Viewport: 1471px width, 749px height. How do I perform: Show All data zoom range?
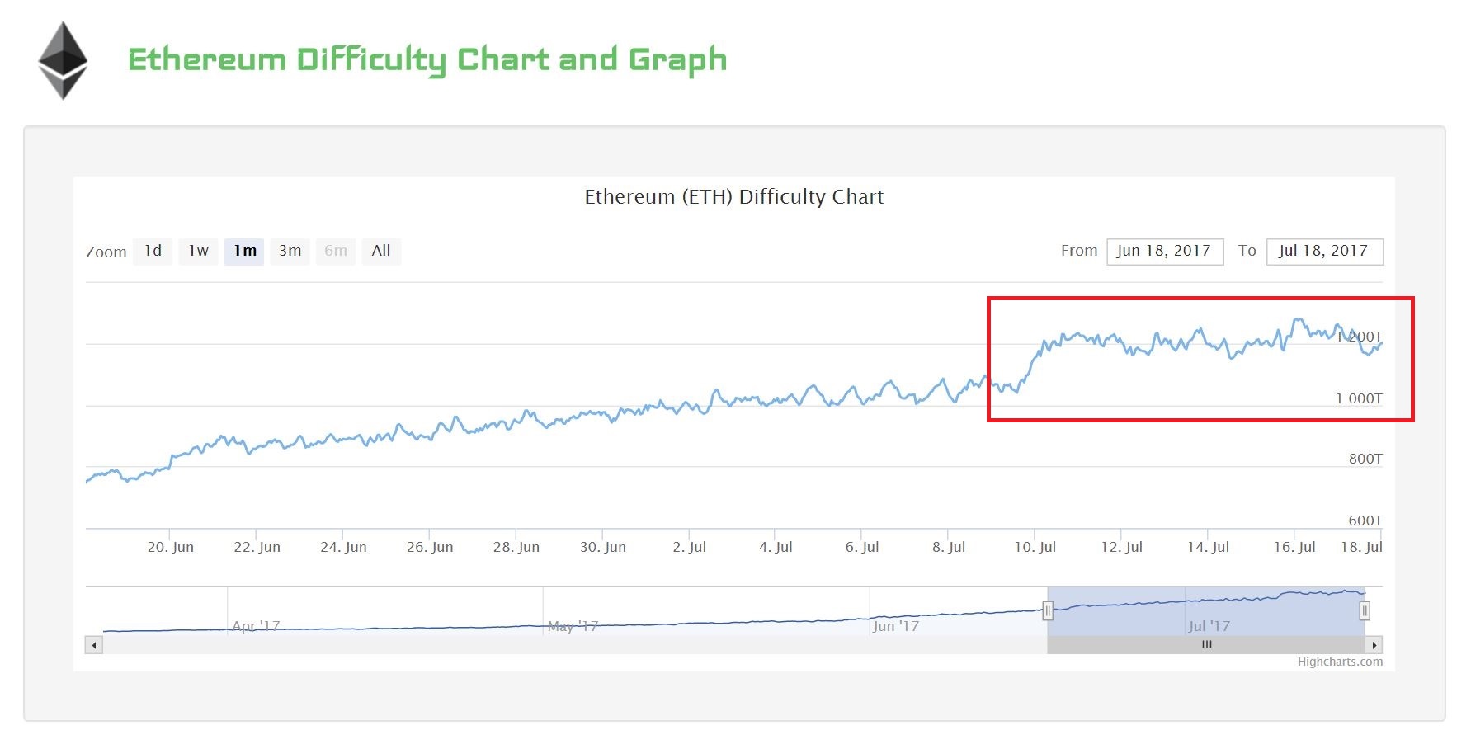(x=381, y=251)
